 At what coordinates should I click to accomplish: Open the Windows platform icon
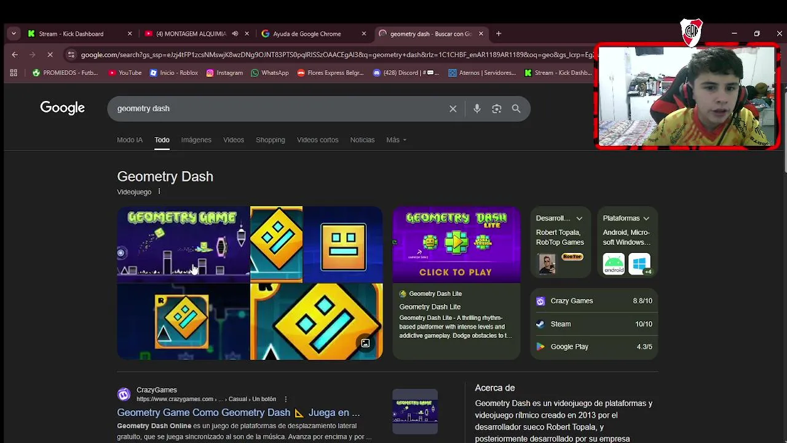pos(639,264)
